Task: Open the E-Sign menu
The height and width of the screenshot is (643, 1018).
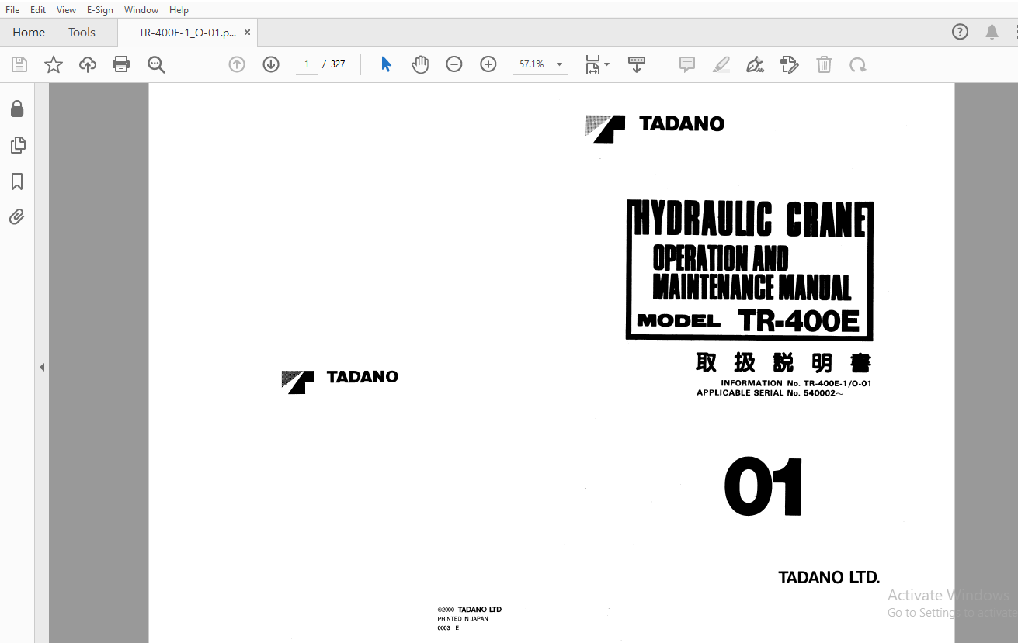Action: [x=100, y=10]
